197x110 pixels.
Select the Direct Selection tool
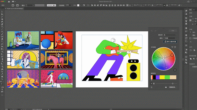[x=2, y=14]
